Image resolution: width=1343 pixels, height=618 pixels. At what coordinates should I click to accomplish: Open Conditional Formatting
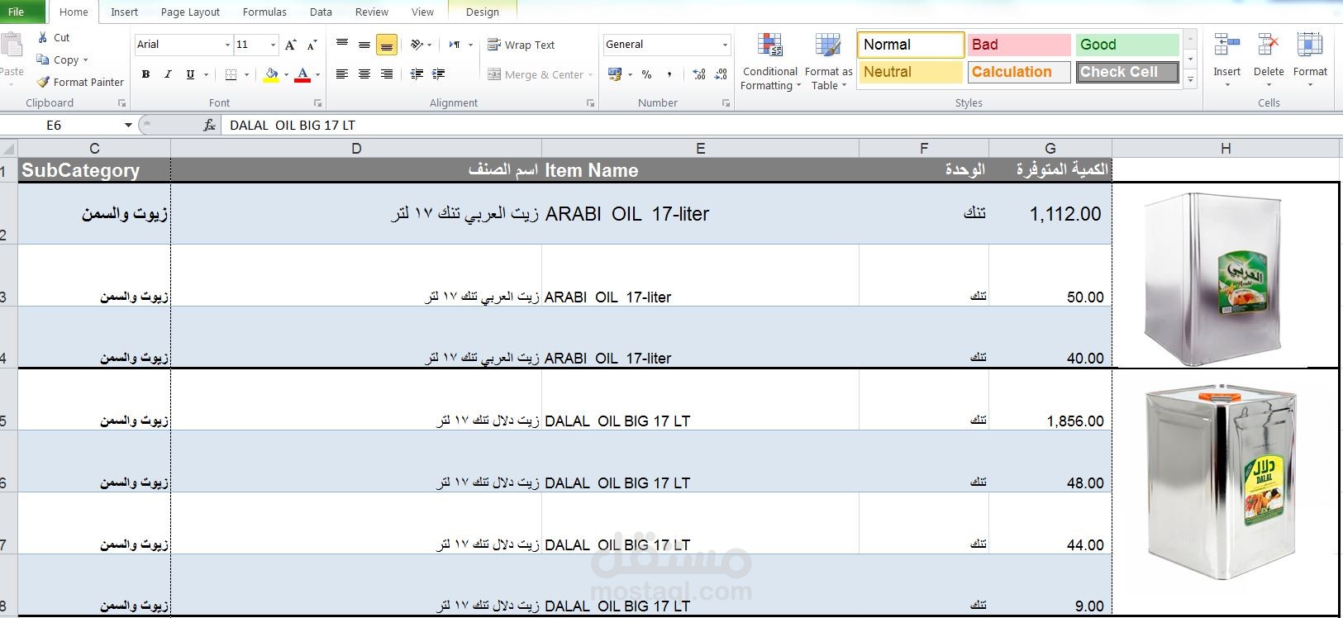(770, 62)
